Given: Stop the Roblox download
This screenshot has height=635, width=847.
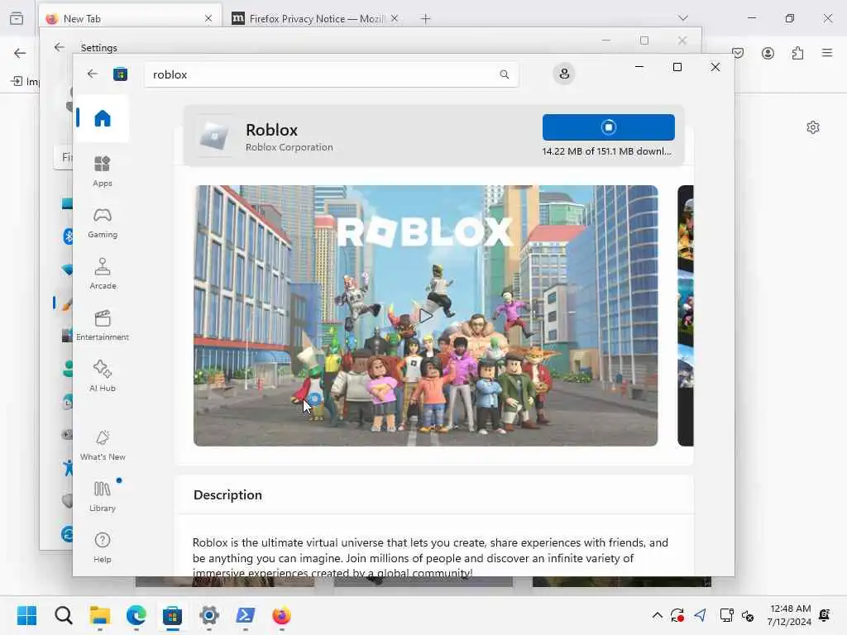Looking at the screenshot, I should pos(608,127).
